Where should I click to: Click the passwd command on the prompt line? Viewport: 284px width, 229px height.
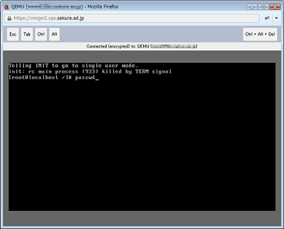click(85, 77)
